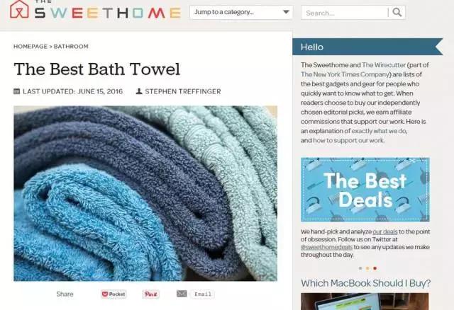Share via the Pin it button

(150, 294)
